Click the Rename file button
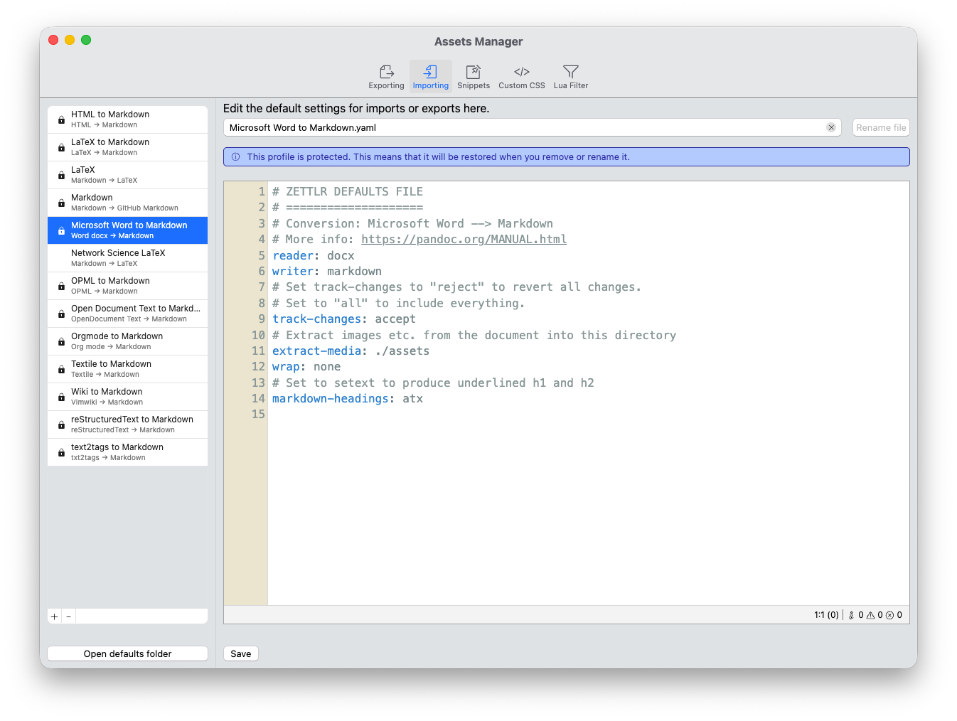The width and height of the screenshot is (957, 721). (x=881, y=127)
